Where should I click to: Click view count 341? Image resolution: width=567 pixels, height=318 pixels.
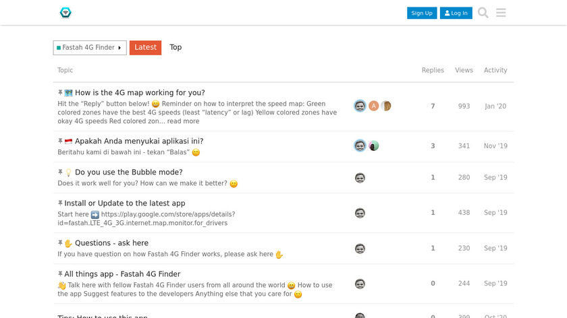(x=464, y=146)
